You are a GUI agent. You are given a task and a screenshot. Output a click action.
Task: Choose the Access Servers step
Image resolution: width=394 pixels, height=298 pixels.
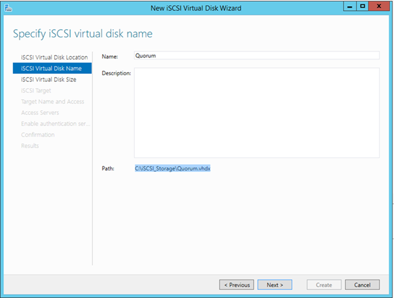[40, 113]
